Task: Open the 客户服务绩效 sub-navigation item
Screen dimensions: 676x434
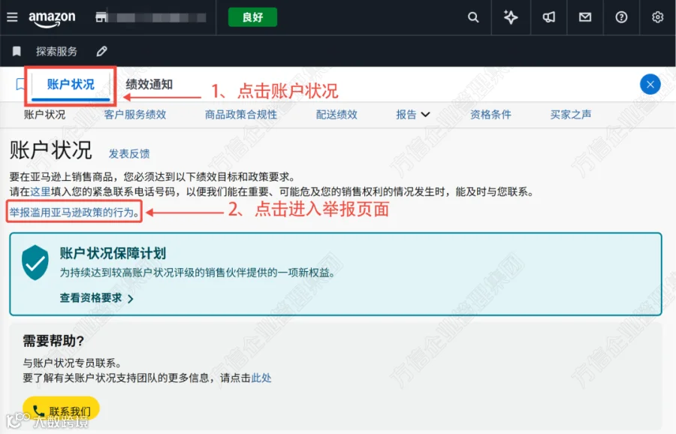Action: [x=135, y=115]
